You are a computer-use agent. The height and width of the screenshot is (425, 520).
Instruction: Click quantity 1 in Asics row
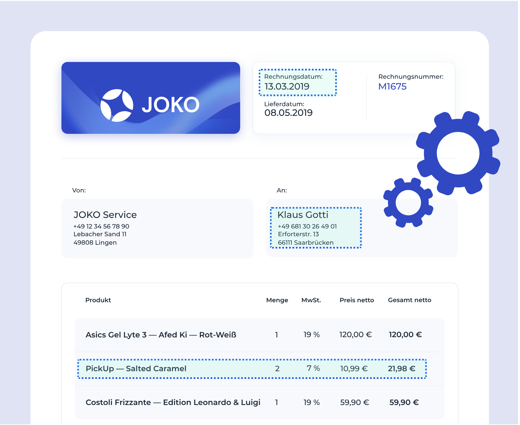[x=276, y=335]
